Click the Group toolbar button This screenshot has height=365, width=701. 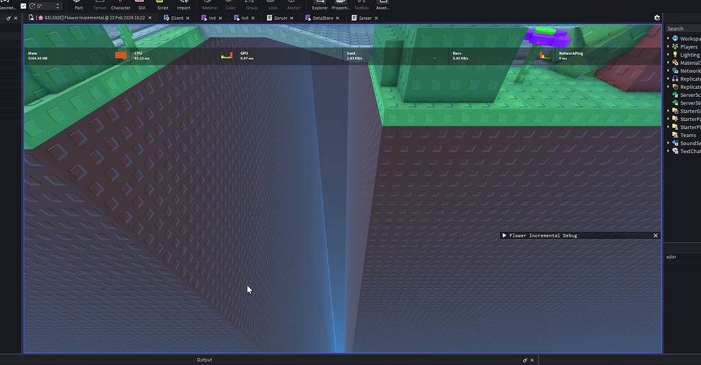pos(252,5)
